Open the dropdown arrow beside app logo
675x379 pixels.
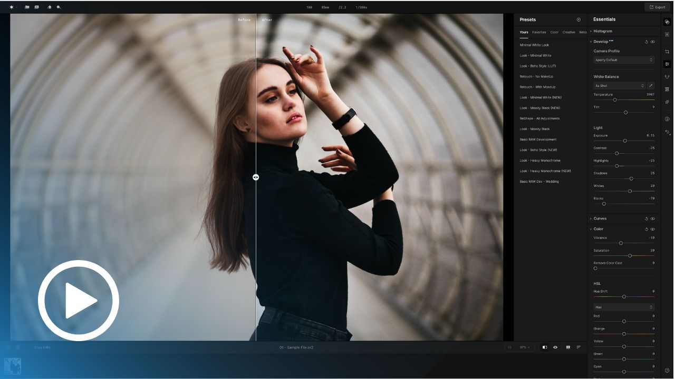[x=17, y=7]
